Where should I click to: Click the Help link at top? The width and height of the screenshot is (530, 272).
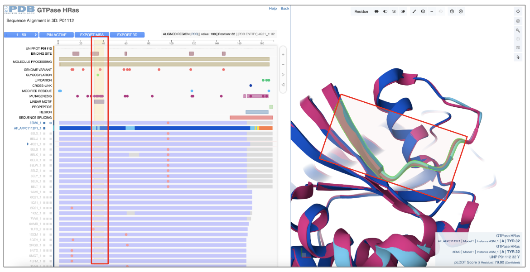tap(273, 9)
